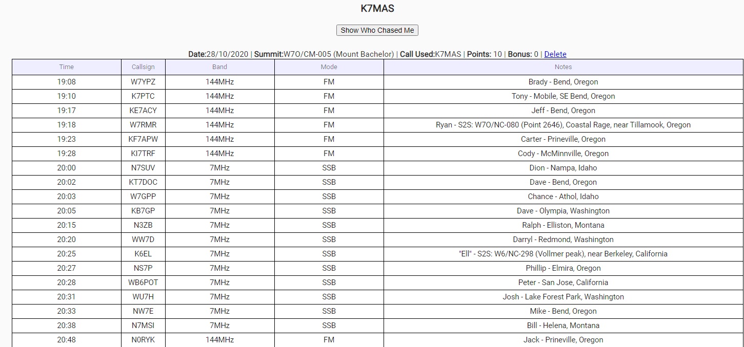
Task: Select callsign W7YPZ in first row
Action: point(143,82)
